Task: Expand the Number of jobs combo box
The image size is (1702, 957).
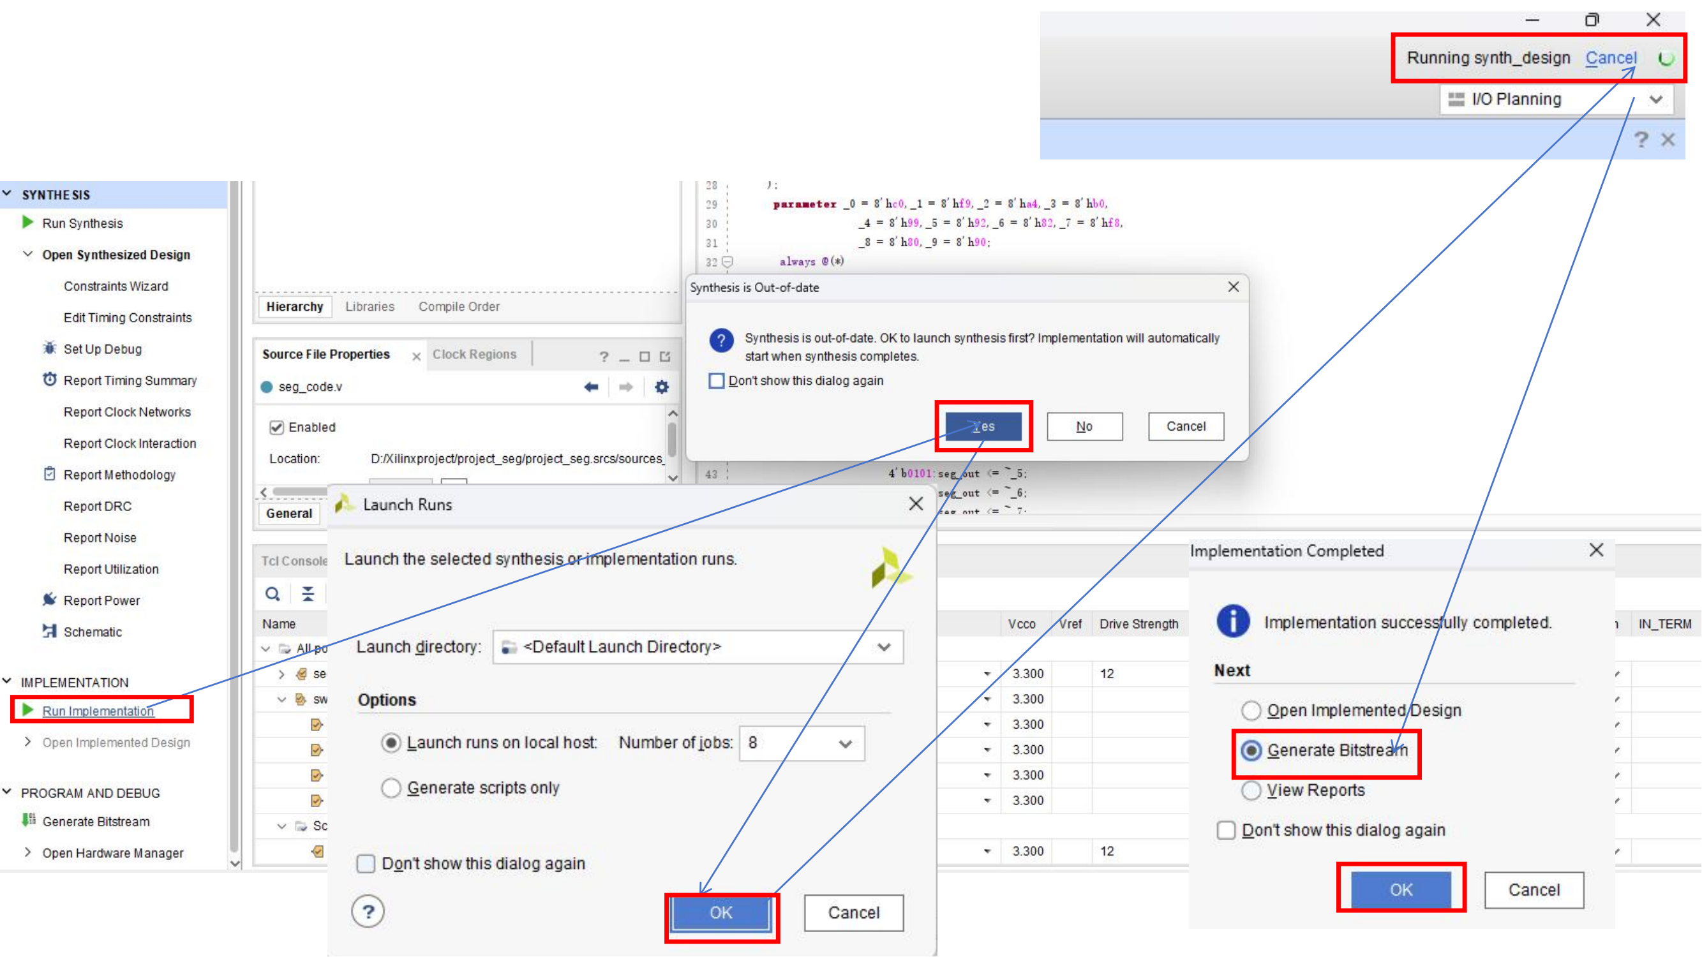Action: tap(845, 744)
